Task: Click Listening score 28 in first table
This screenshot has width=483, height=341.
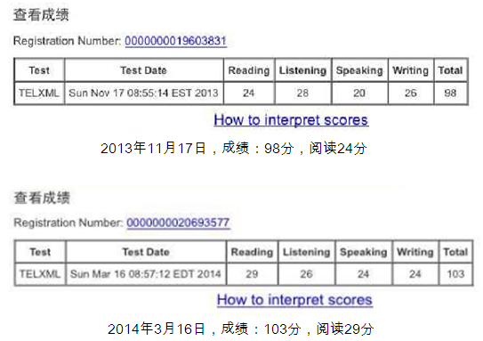Action: 302,93
